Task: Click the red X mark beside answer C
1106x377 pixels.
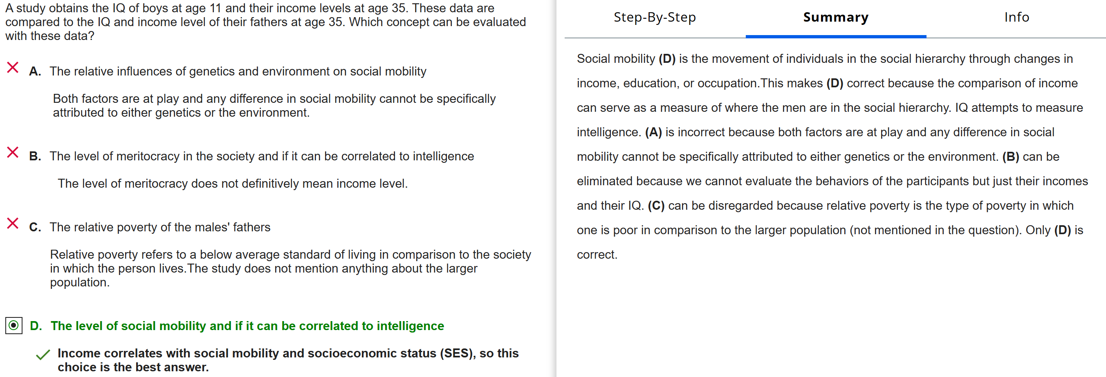Action: [13, 224]
